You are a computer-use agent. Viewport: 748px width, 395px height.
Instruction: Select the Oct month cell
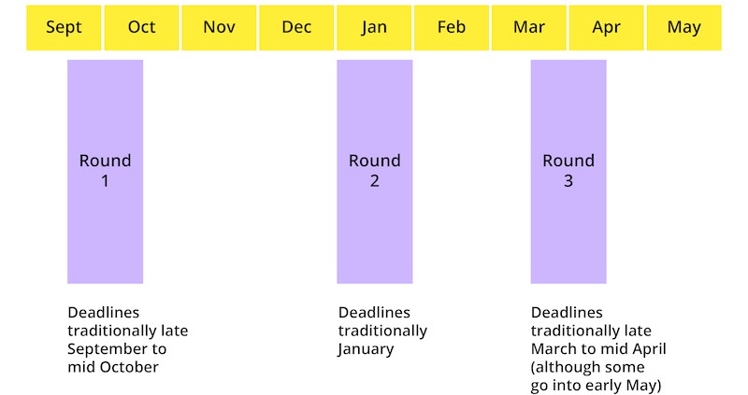coord(141,27)
